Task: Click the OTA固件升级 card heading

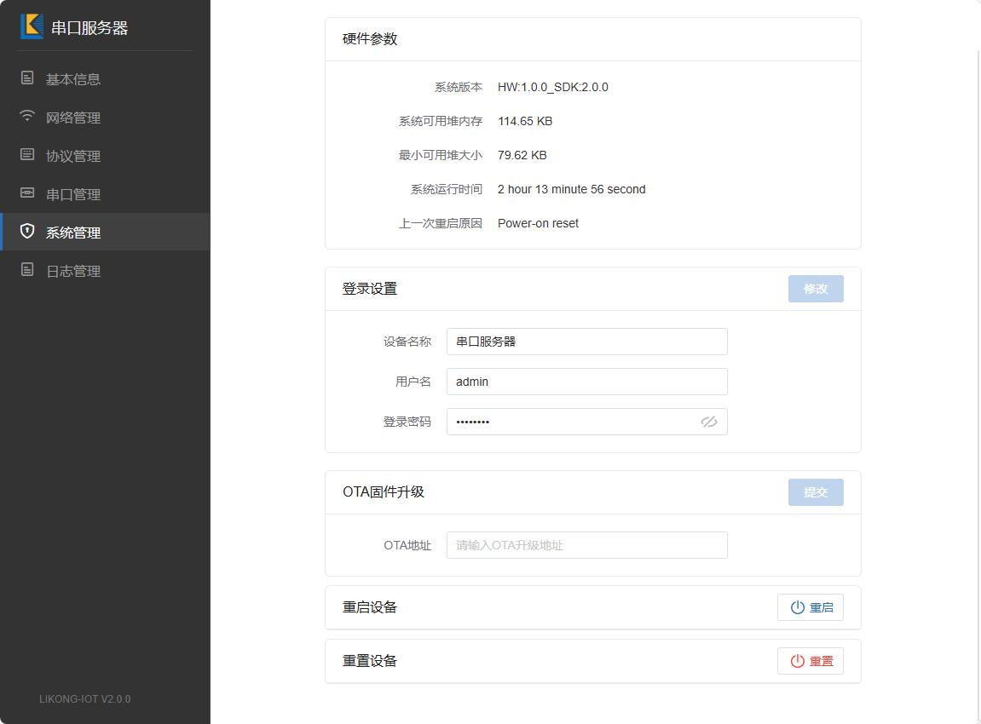Action: pyautogui.click(x=384, y=492)
